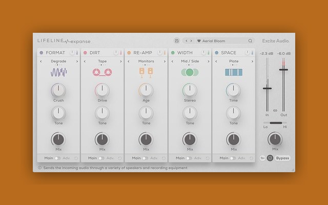The width and height of the screenshot is (328, 205).
Task: Toggle the SPACE module power dot
Action: tap(217, 53)
